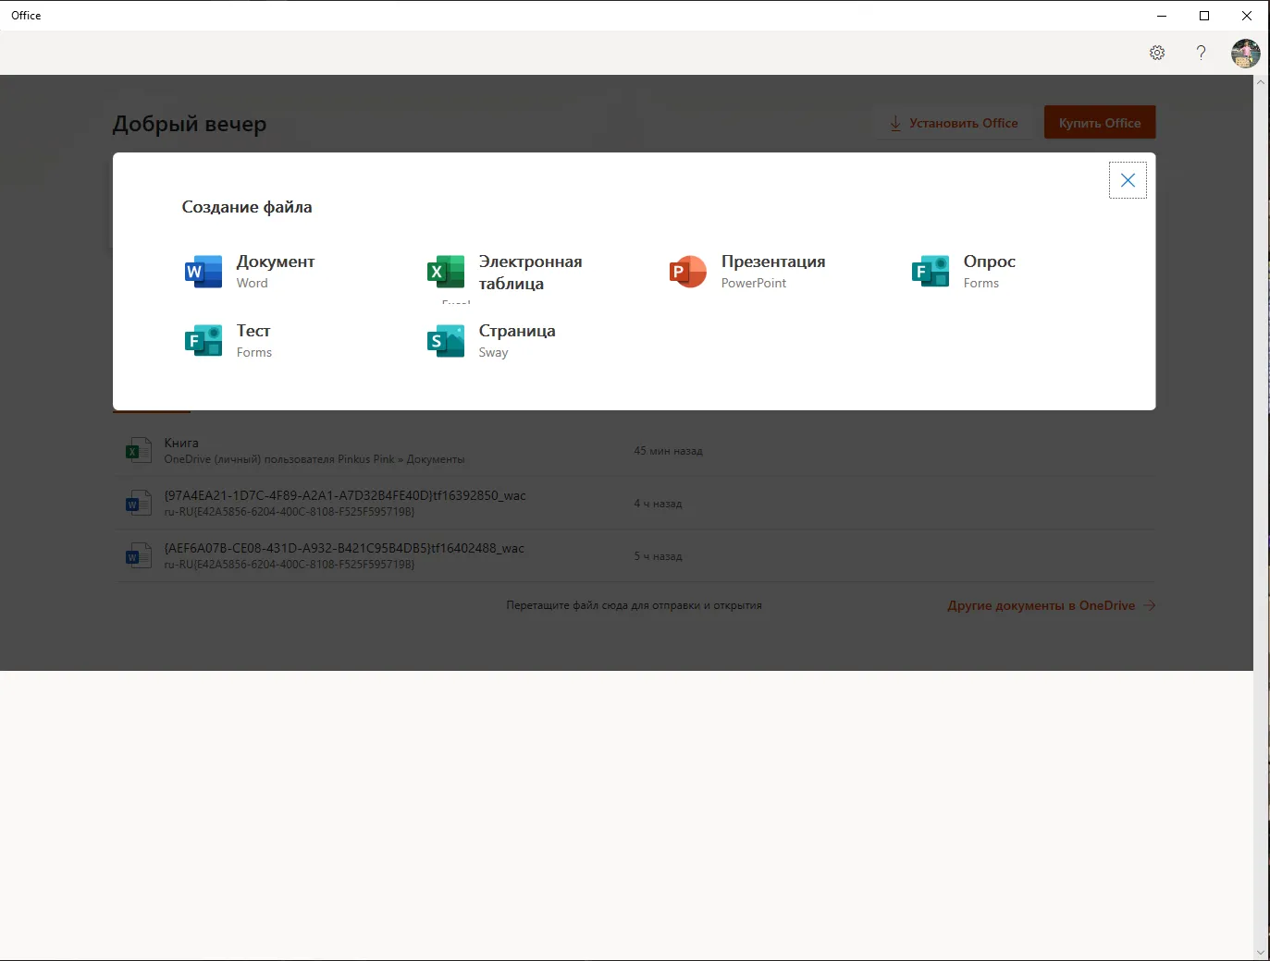
Task: Open the Книга Excel file
Action: point(635,451)
